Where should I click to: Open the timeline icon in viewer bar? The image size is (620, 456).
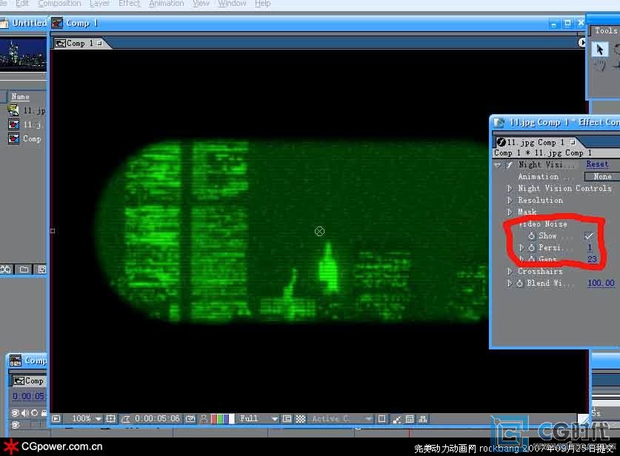tap(410, 418)
